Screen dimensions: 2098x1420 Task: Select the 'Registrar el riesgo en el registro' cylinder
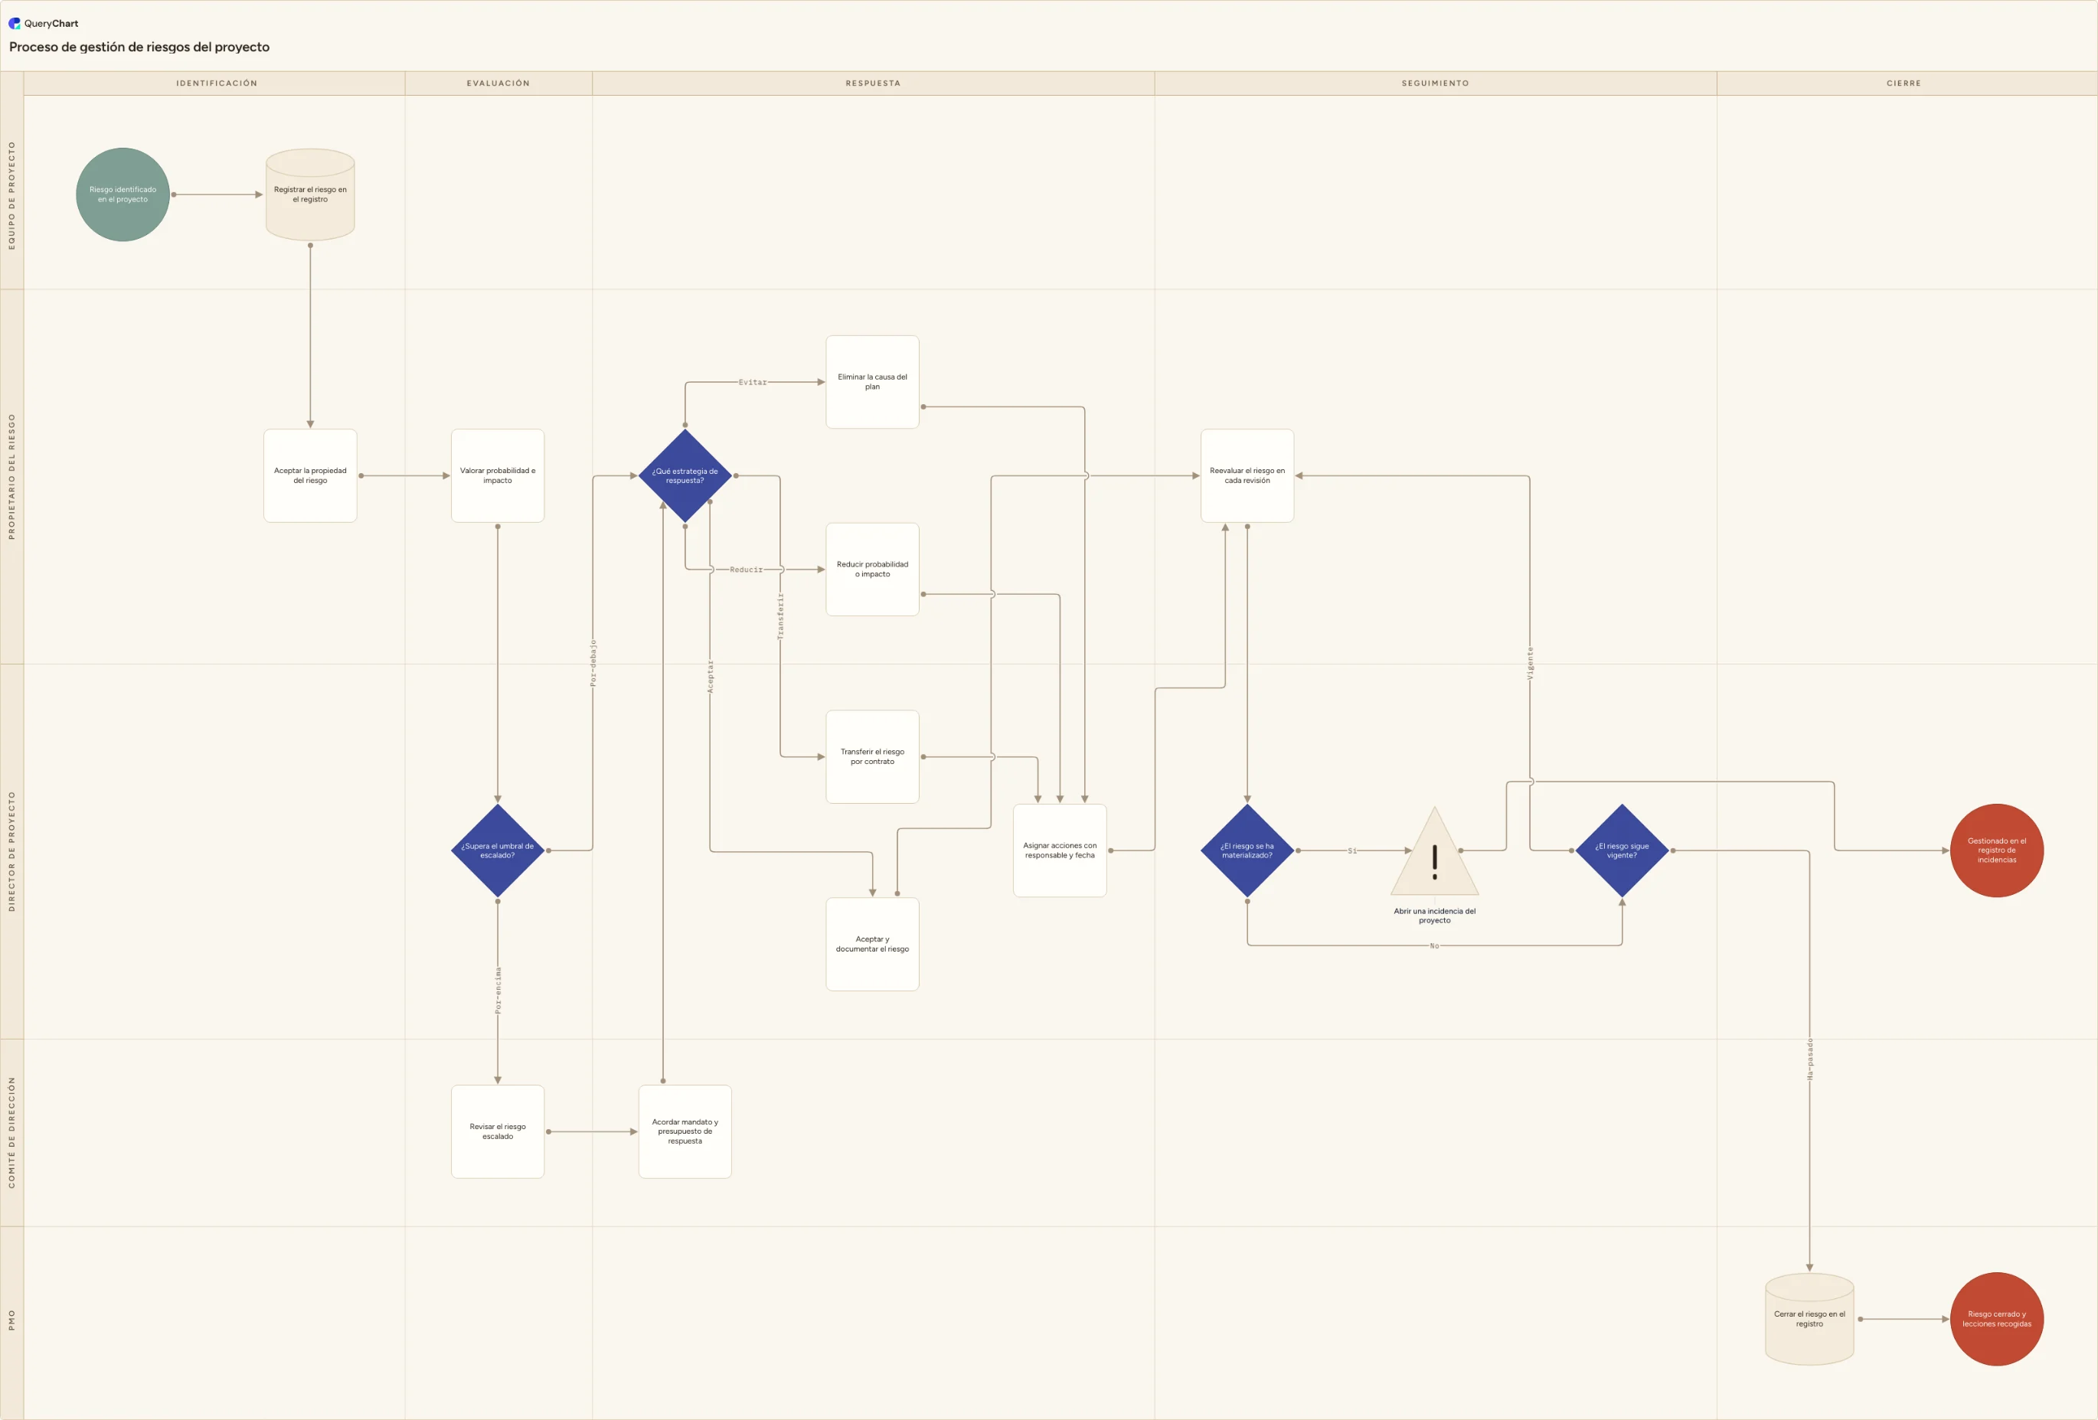tap(309, 194)
